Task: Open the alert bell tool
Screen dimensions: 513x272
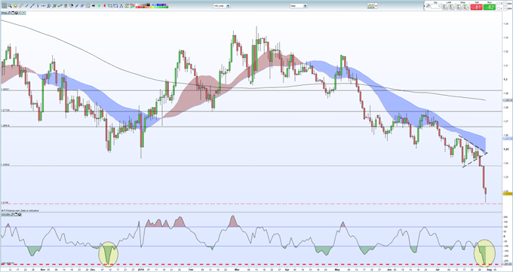Action: coord(15,6)
